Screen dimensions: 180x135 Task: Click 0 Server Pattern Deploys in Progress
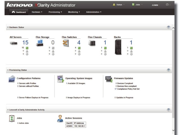33,98
